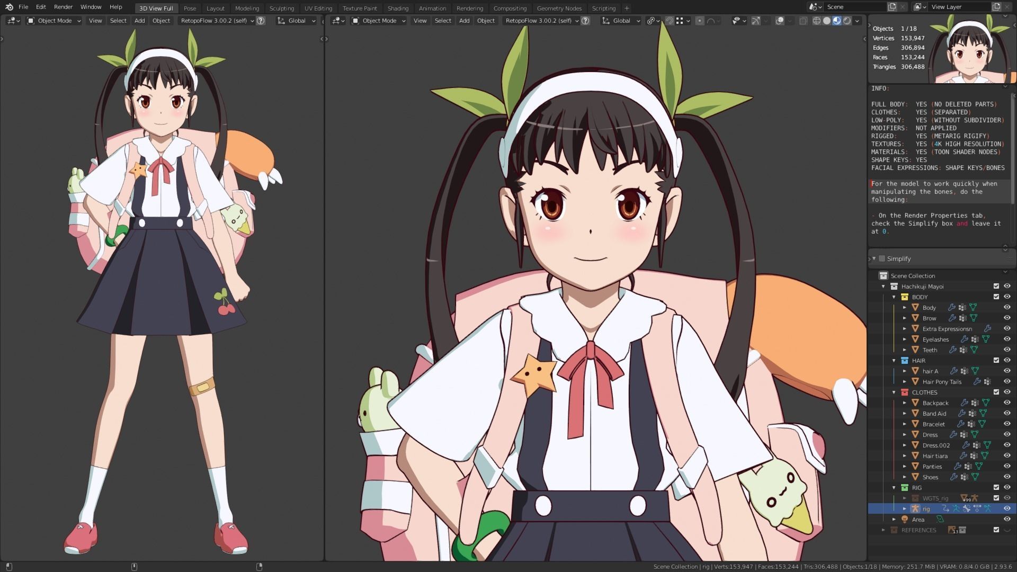This screenshot has height=572, width=1017.
Task: Open the Add menu in right viewport
Action: pos(464,21)
